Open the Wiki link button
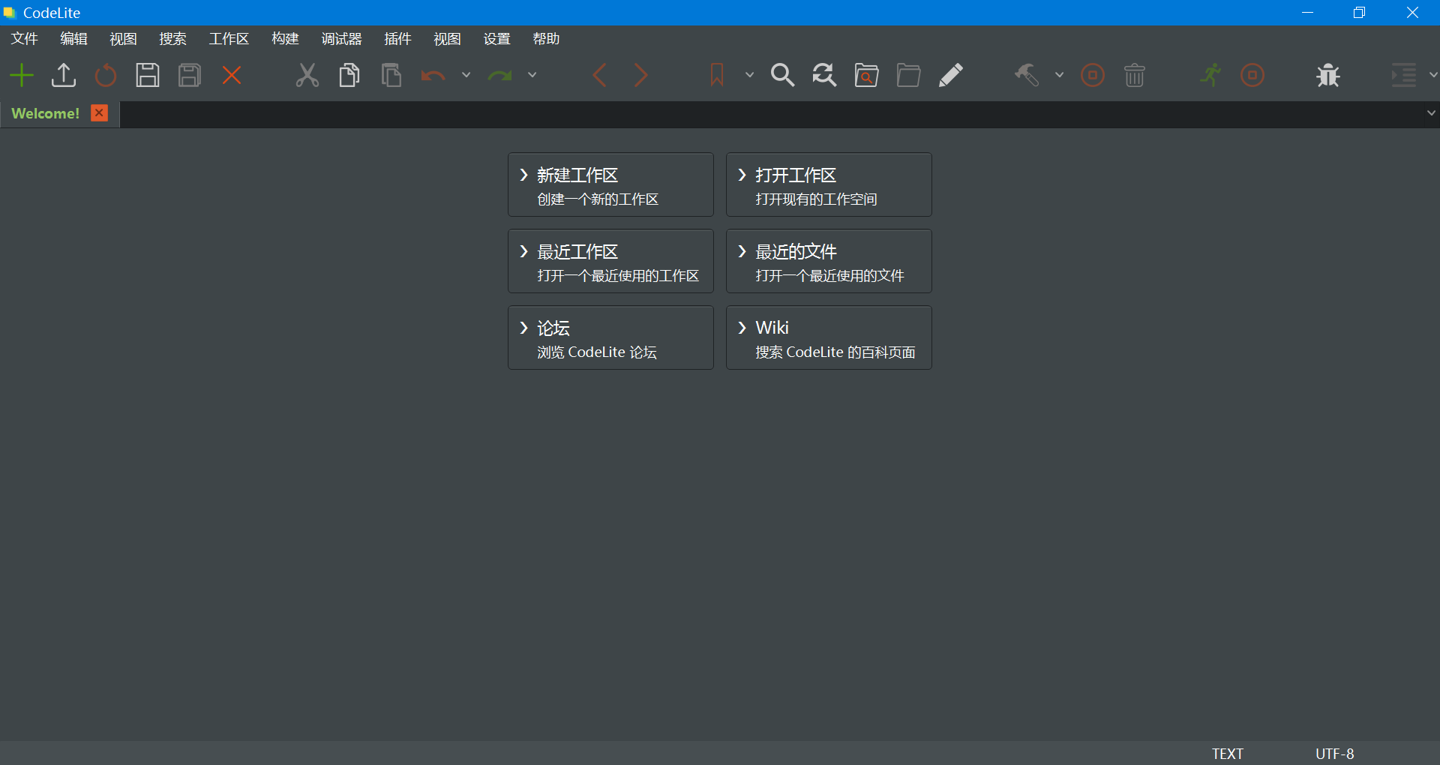This screenshot has width=1440, height=765. tap(829, 337)
